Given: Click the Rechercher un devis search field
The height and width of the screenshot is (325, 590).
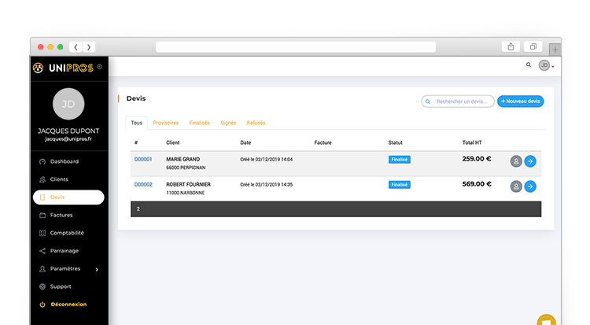Looking at the screenshot, I should coord(458,102).
